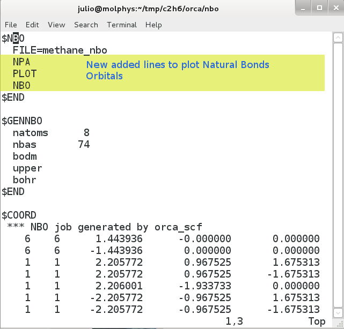The width and height of the screenshot is (344, 329).
Task: Open the Help menu
Action: coord(153,25)
